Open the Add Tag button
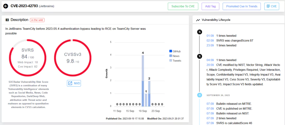 point(210,6)
